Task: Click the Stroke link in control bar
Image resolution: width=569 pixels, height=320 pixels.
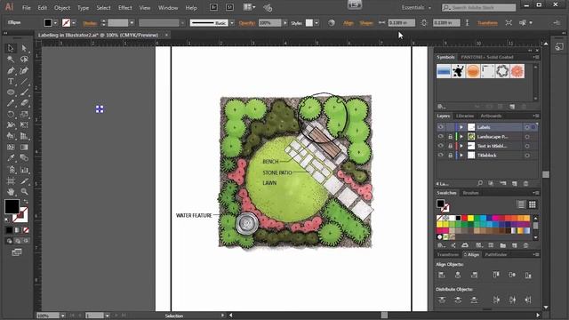Action: (x=90, y=23)
